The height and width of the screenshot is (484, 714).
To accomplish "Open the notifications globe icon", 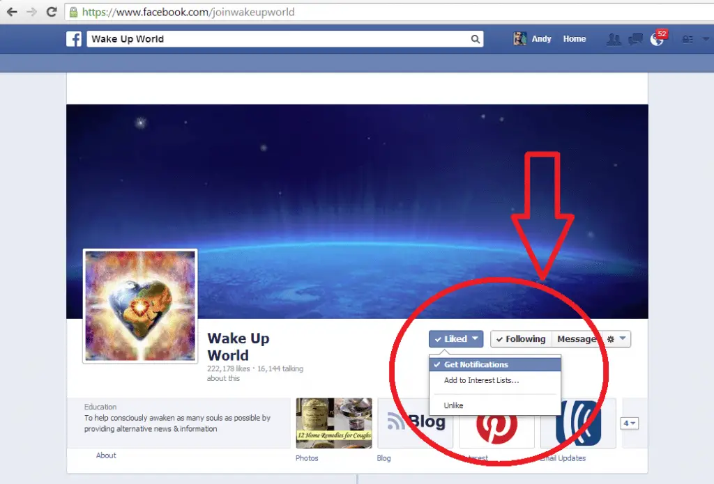I will pyautogui.click(x=656, y=39).
